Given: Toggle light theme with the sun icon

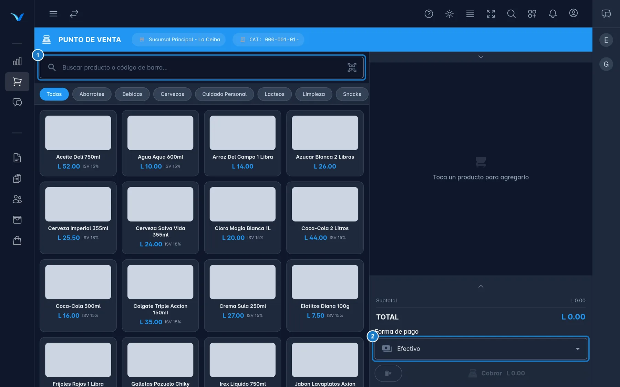Looking at the screenshot, I should click(x=449, y=14).
